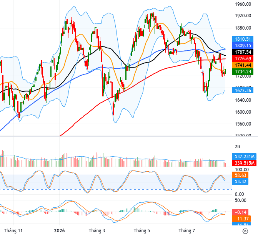
Task: Click the 1960.00 price scale value
Action: click(x=243, y=4)
